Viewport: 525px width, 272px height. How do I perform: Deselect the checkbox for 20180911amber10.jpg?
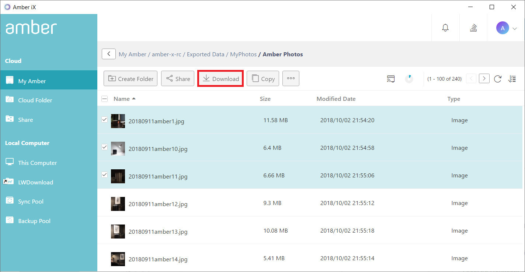click(104, 147)
